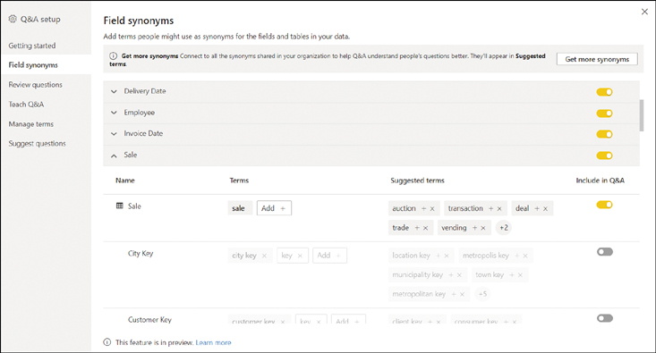Dismiss suggested term town key

[520, 275]
